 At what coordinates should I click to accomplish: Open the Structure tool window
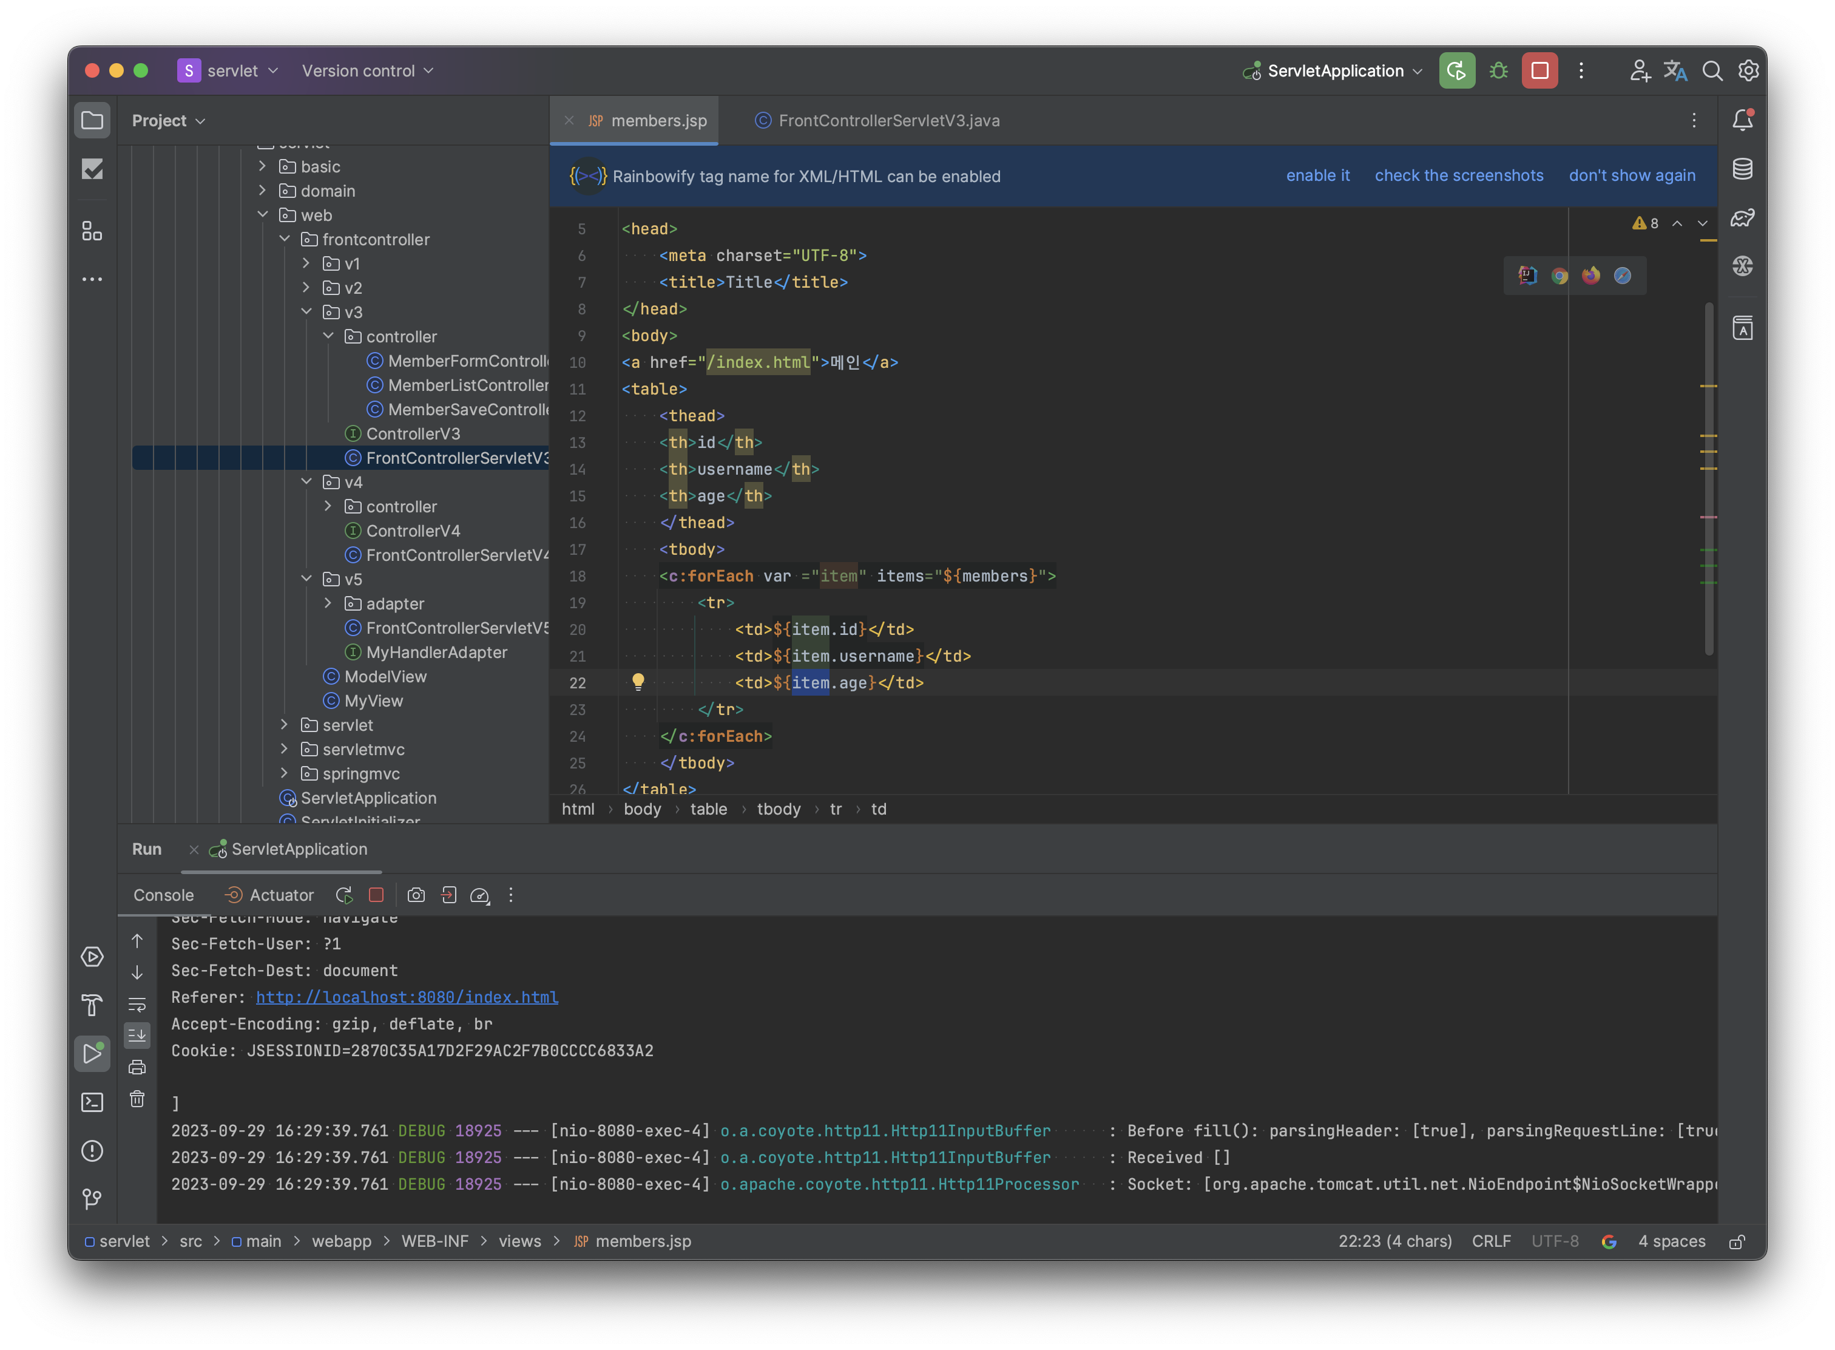point(92,231)
